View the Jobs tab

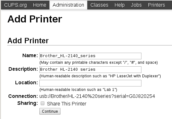coord(136,5)
